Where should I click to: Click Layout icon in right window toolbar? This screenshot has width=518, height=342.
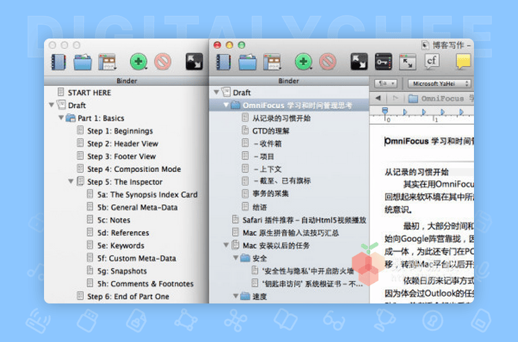(x=272, y=62)
